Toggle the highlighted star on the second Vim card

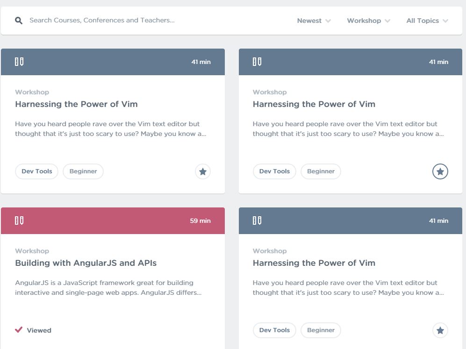[440, 171]
